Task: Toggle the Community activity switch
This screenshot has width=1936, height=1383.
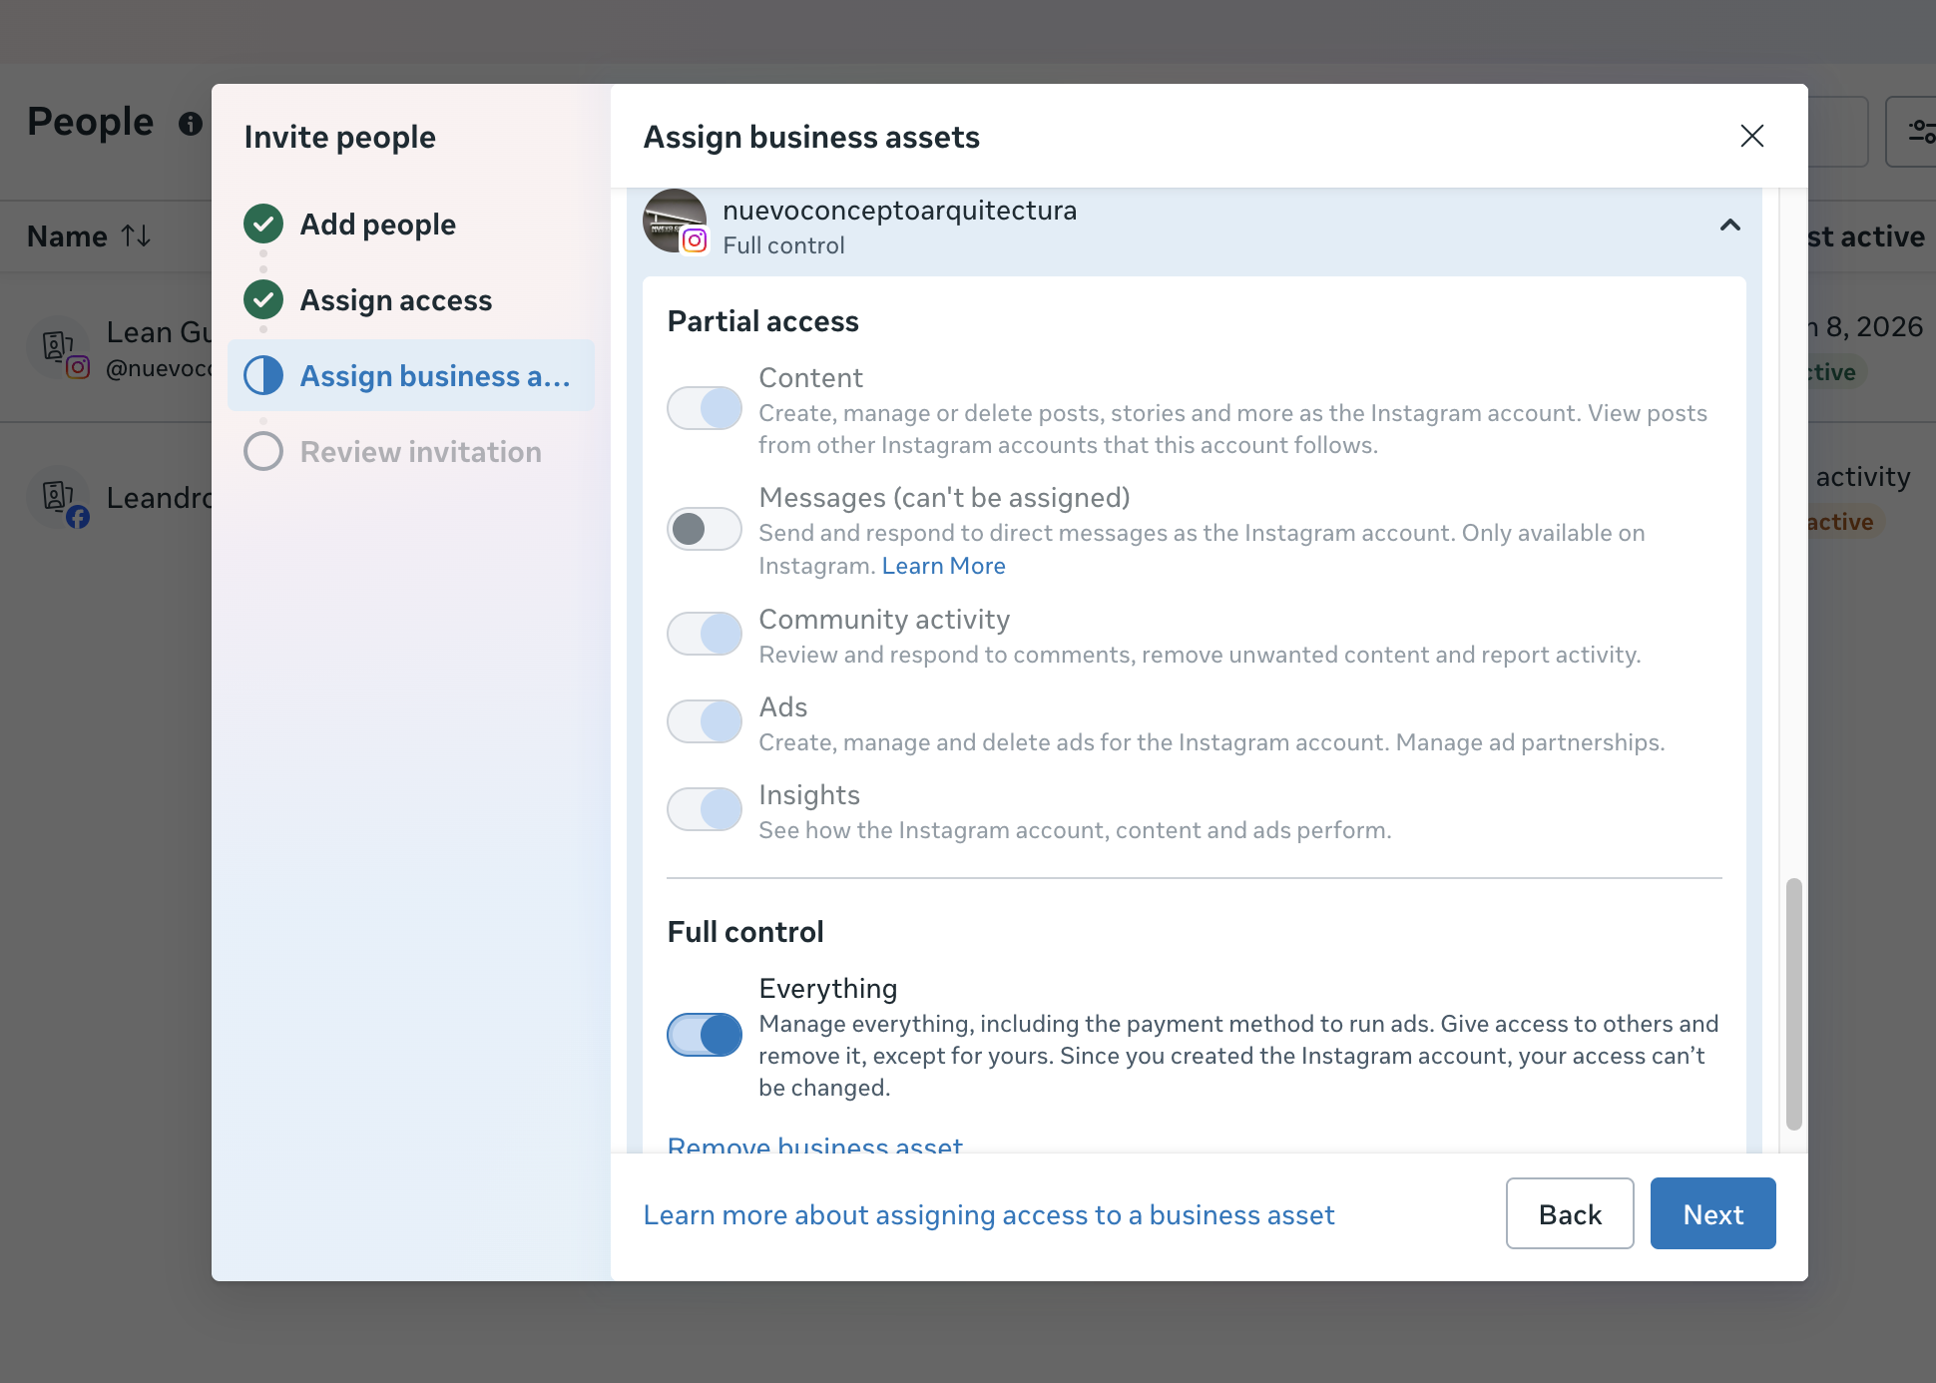Action: [705, 634]
